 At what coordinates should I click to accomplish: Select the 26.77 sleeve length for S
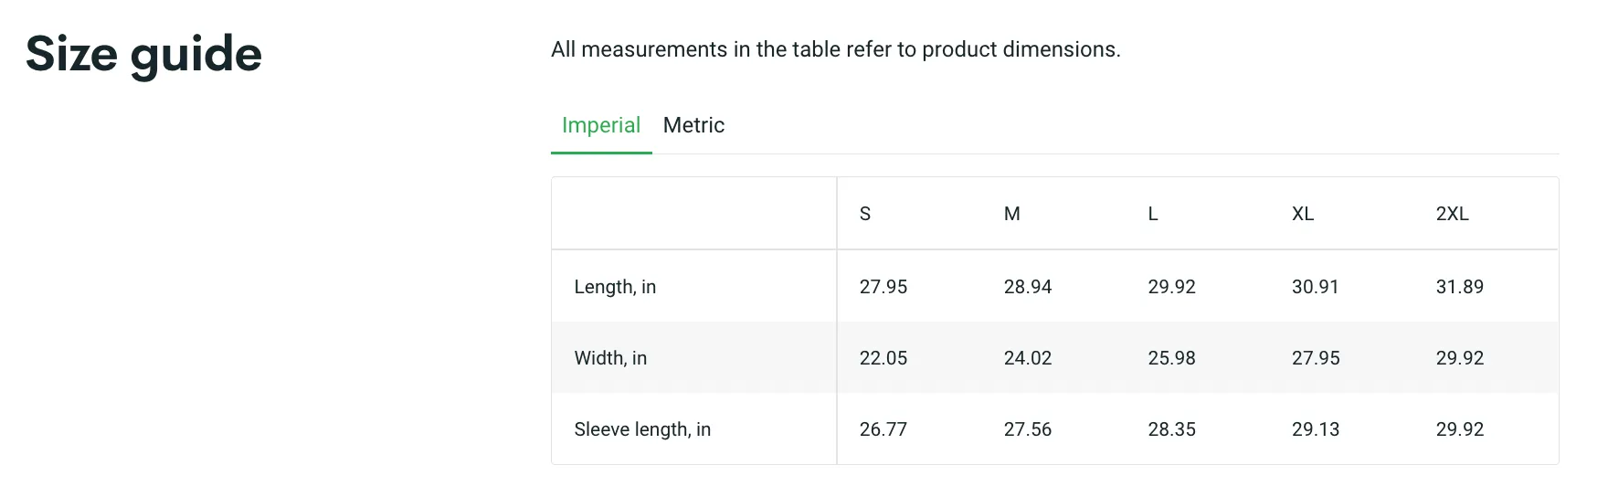click(883, 429)
